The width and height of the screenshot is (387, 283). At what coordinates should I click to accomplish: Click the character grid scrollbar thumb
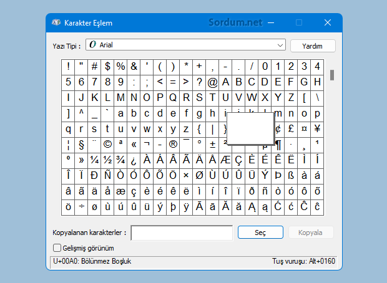point(332,75)
